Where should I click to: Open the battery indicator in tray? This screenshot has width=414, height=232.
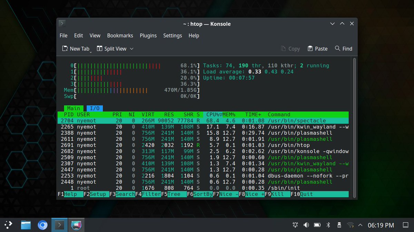tap(317, 225)
